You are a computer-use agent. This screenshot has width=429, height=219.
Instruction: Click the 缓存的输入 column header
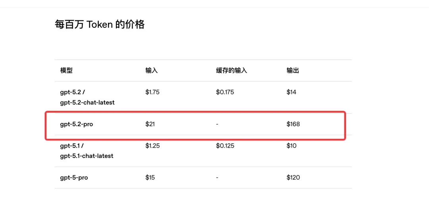231,71
